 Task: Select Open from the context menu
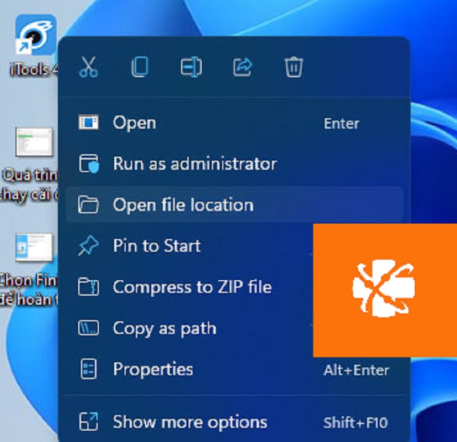(234, 123)
